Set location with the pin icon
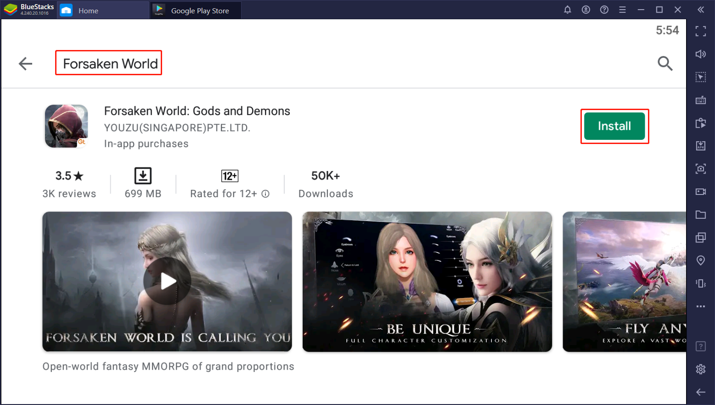This screenshot has width=715, height=405. pyautogui.click(x=701, y=261)
